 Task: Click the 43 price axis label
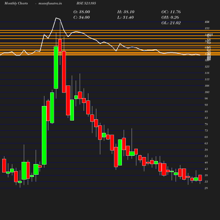click(x=206, y=169)
